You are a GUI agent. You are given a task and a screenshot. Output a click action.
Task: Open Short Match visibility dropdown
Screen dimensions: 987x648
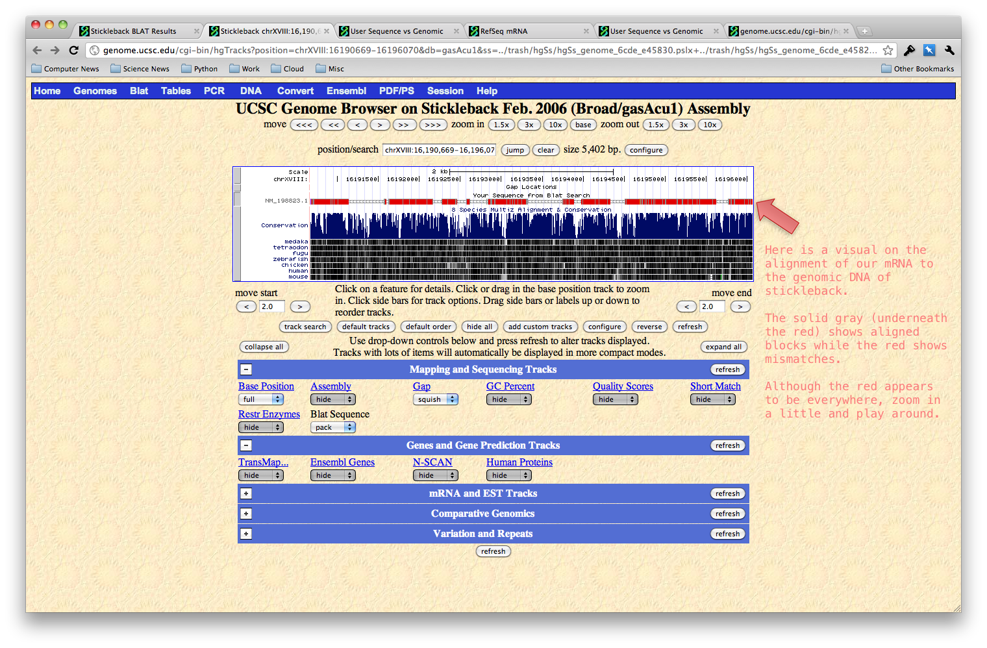click(713, 399)
